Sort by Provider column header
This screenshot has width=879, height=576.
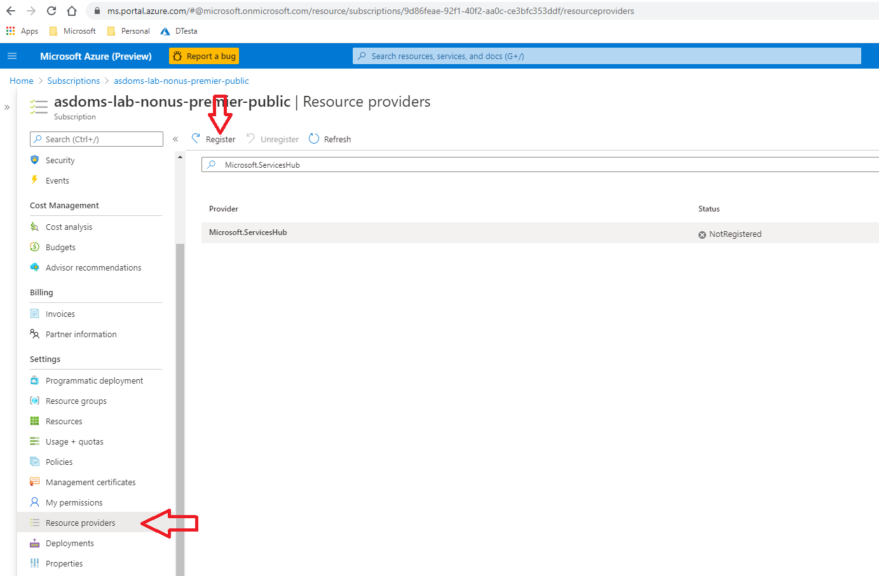(x=224, y=209)
